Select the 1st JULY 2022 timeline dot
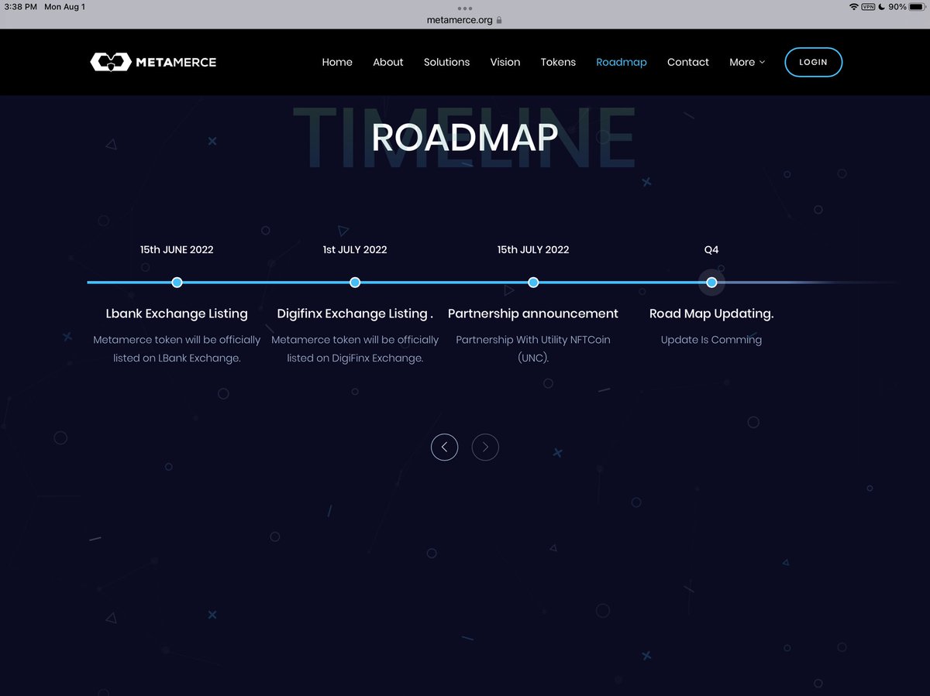930x696 pixels. click(x=355, y=283)
